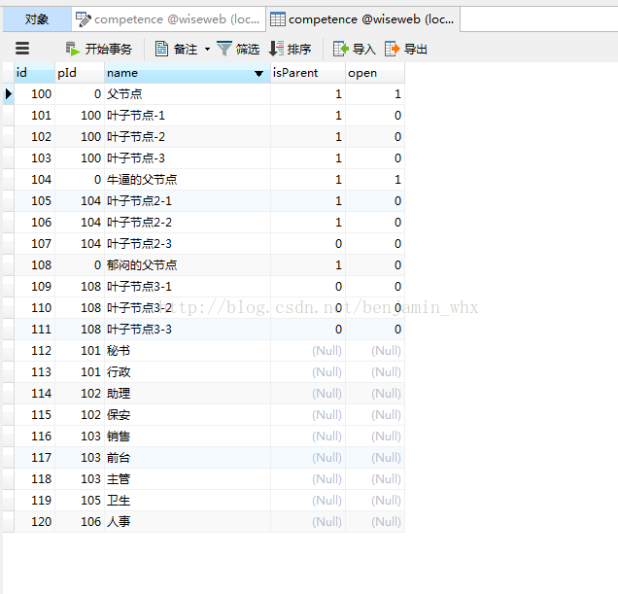Click the id cell 107

click(34, 244)
